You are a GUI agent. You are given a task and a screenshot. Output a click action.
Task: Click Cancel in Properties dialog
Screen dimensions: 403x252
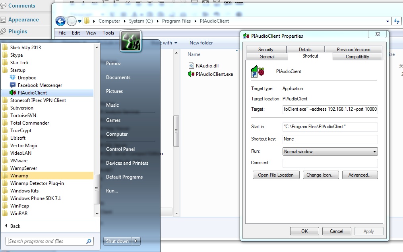337,231
